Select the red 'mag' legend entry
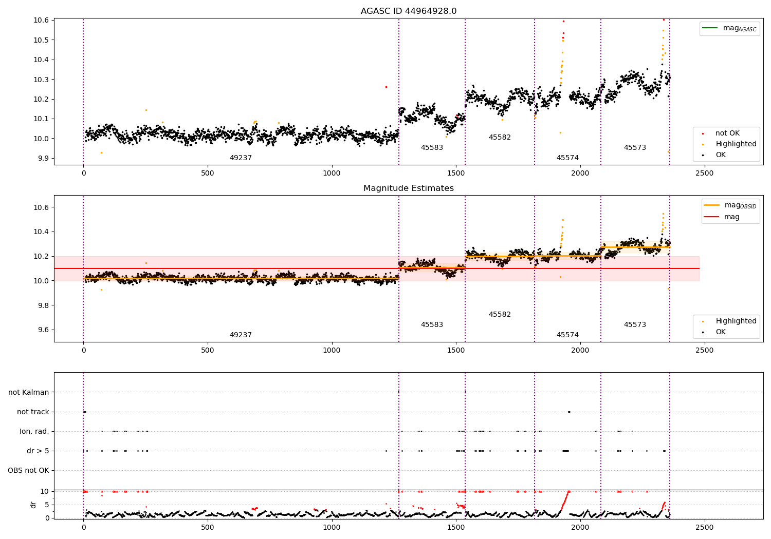 [x=722, y=217]
